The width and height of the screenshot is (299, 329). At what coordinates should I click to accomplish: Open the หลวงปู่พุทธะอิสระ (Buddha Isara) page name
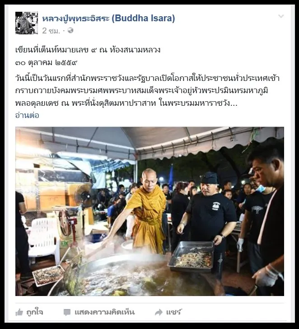[x=108, y=18]
